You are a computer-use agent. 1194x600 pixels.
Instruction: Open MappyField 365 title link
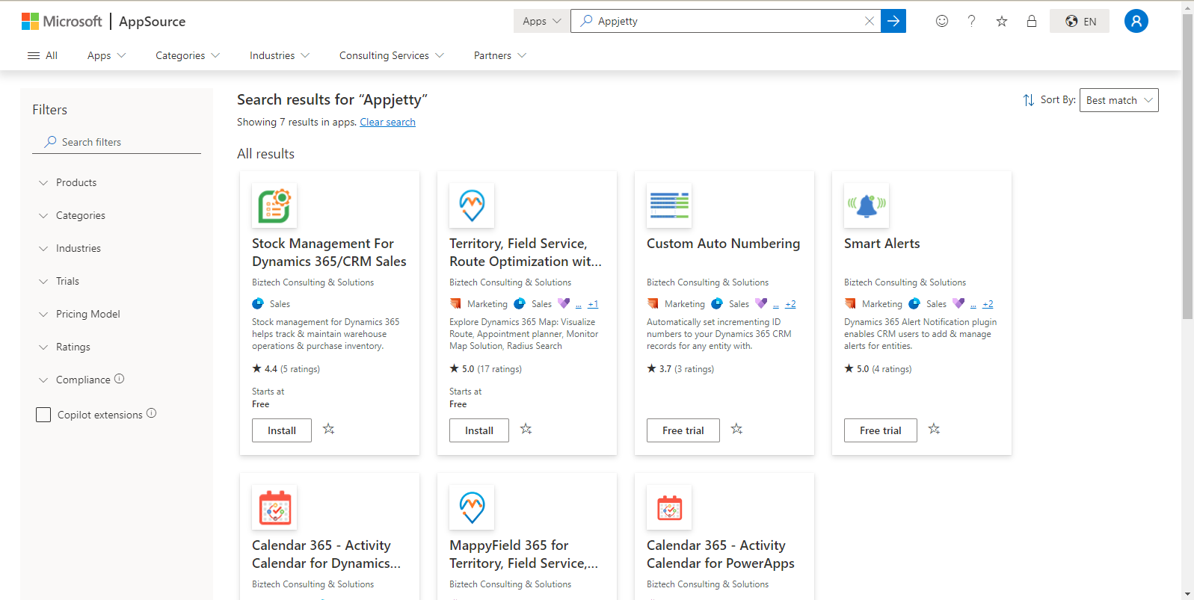click(x=523, y=554)
